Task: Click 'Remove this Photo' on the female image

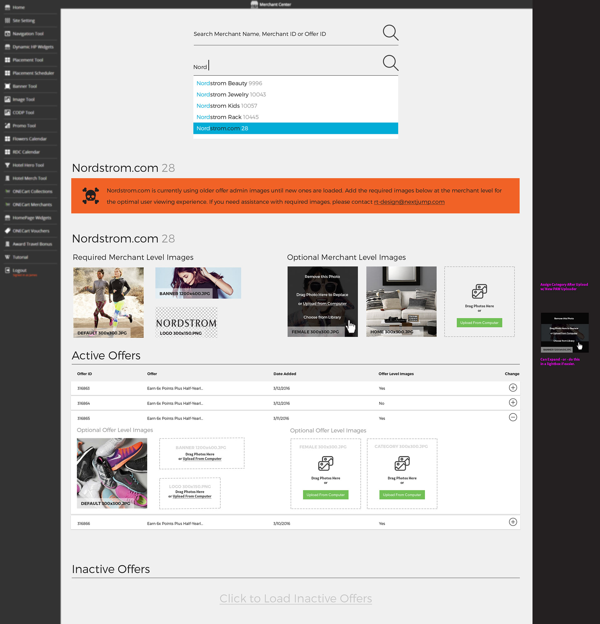Action: [322, 277]
